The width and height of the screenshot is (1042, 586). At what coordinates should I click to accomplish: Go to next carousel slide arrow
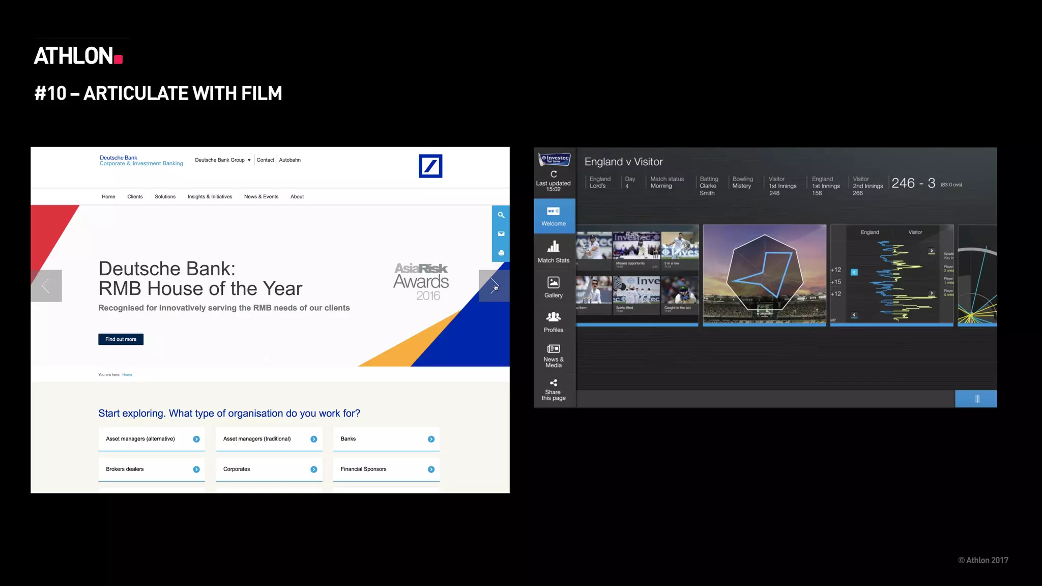[494, 286]
